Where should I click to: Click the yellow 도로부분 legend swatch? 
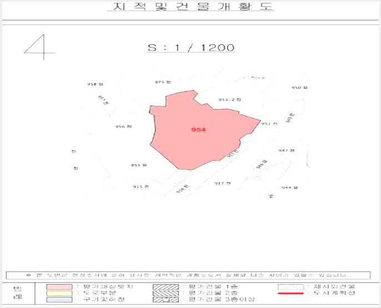59,293
